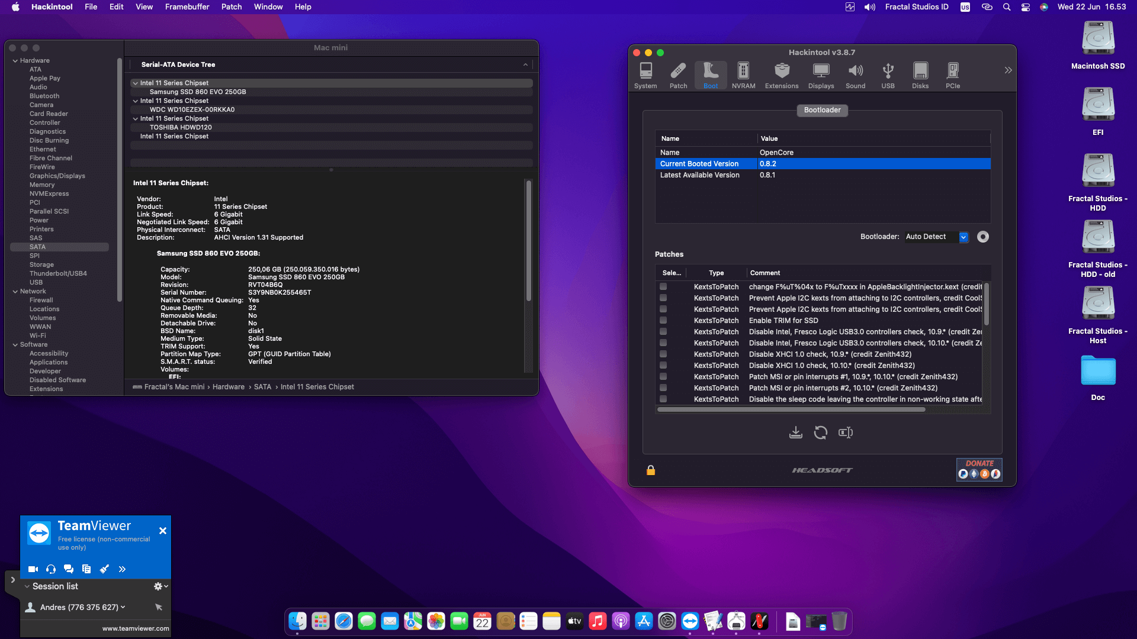Show more Hackintool toolbar items
This screenshot has width=1137, height=639.
coord(1008,70)
